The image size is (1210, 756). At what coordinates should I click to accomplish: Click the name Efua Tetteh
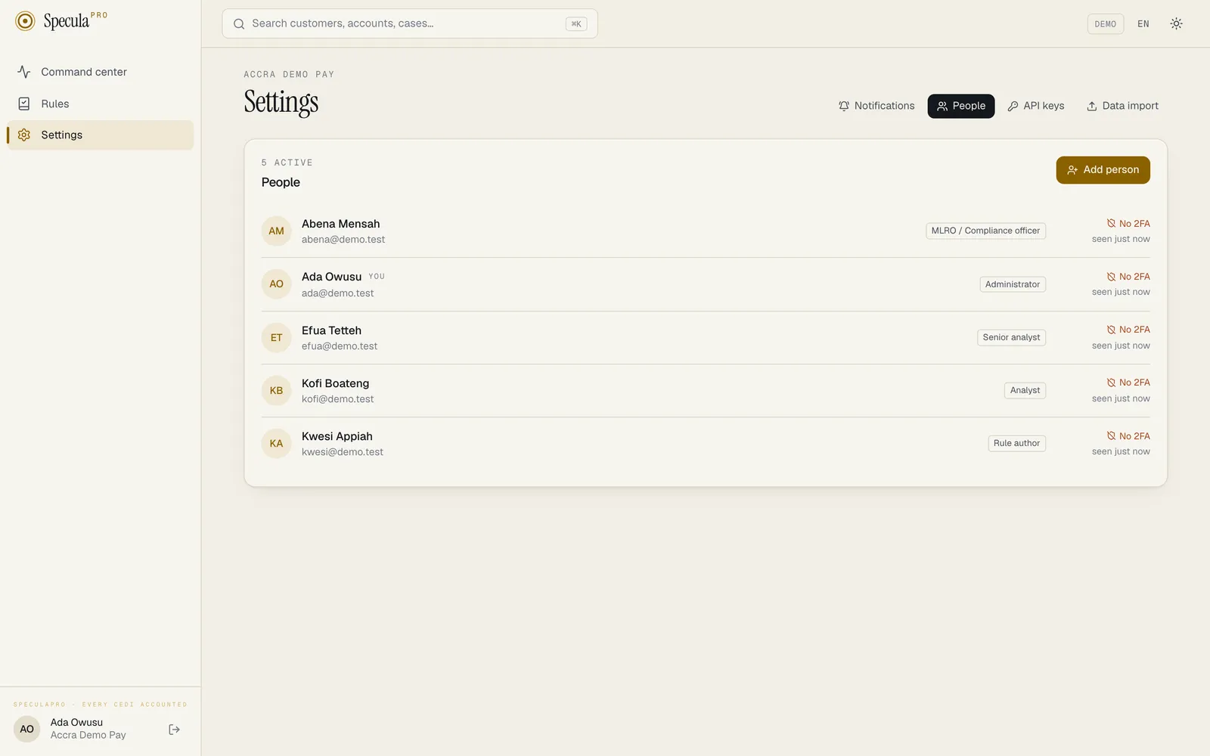pos(331,330)
